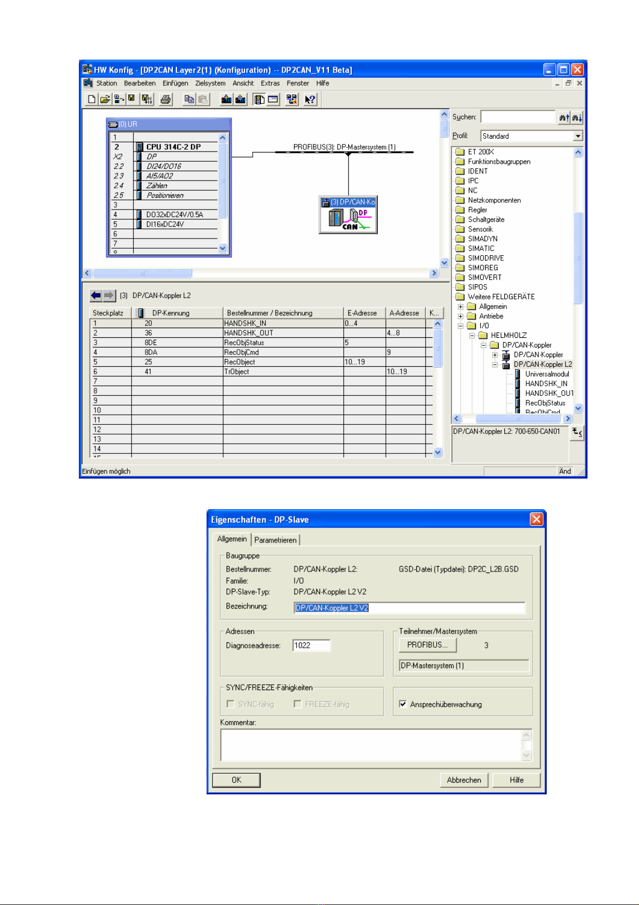This screenshot has width=639, height=905.
Task: Click the RecObjStatus module icon in catalog
Action: pyautogui.click(x=518, y=403)
